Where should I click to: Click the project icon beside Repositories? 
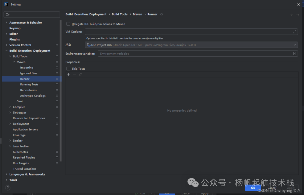pos(57,90)
